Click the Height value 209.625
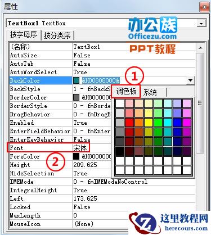This screenshot has height=235, width=211. 86,165
